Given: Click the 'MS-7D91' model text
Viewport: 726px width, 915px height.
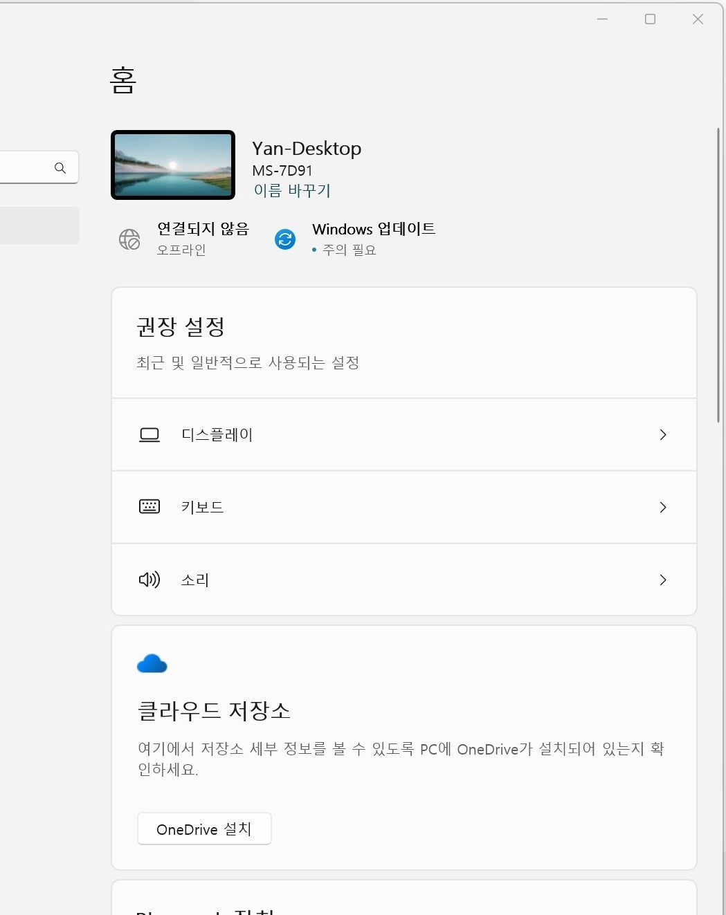Looking at the screenshot, I should click(x=282, y=170).
